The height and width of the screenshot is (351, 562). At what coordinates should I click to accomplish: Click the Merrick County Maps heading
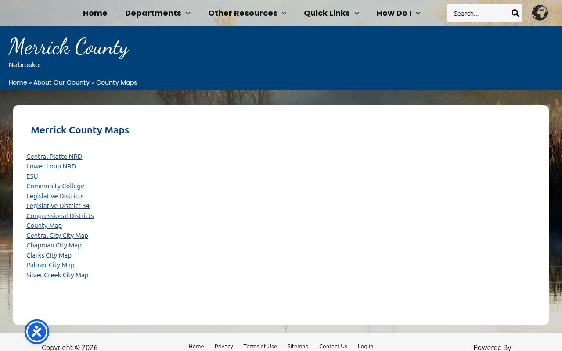coord(80,130)
